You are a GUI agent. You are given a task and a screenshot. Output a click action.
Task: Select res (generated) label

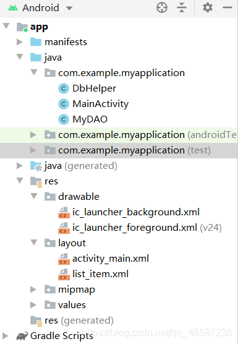(79, 320)
